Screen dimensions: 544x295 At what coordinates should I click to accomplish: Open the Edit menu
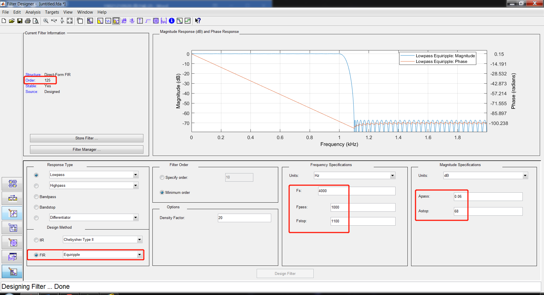tap(17, 12)
